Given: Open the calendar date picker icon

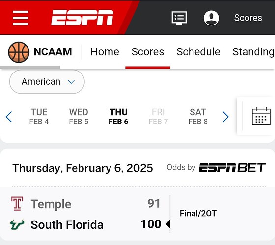Looking at the screenshot, I should [x=261, y=116].
